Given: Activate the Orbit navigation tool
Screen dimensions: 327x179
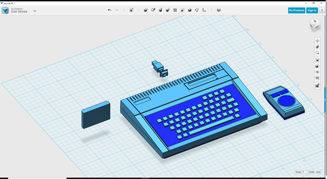Looking at the screenshot, I should [317, 47].
